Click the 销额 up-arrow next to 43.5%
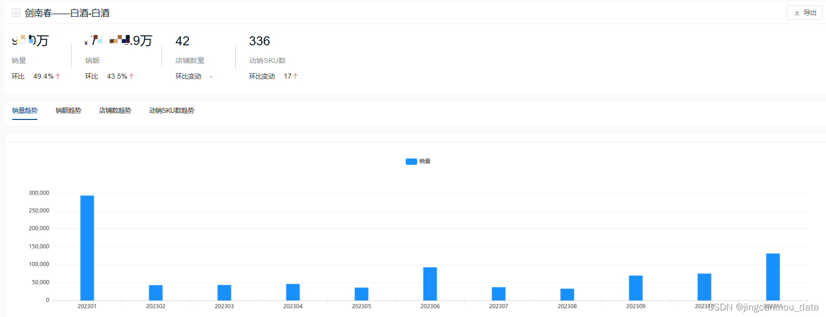The image size is (826, 317). (x=131, y=76)
